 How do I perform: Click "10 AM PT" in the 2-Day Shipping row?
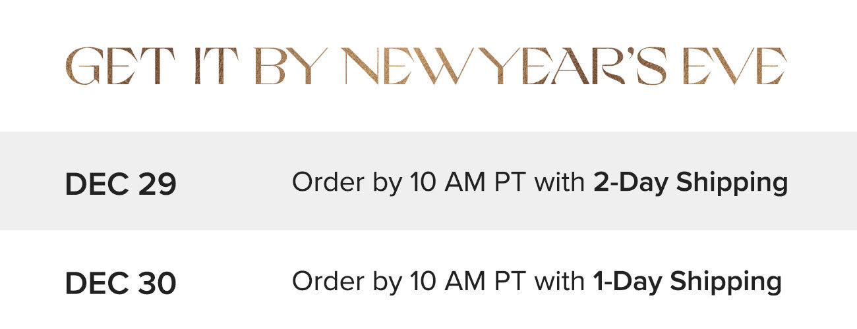(469, 182)
